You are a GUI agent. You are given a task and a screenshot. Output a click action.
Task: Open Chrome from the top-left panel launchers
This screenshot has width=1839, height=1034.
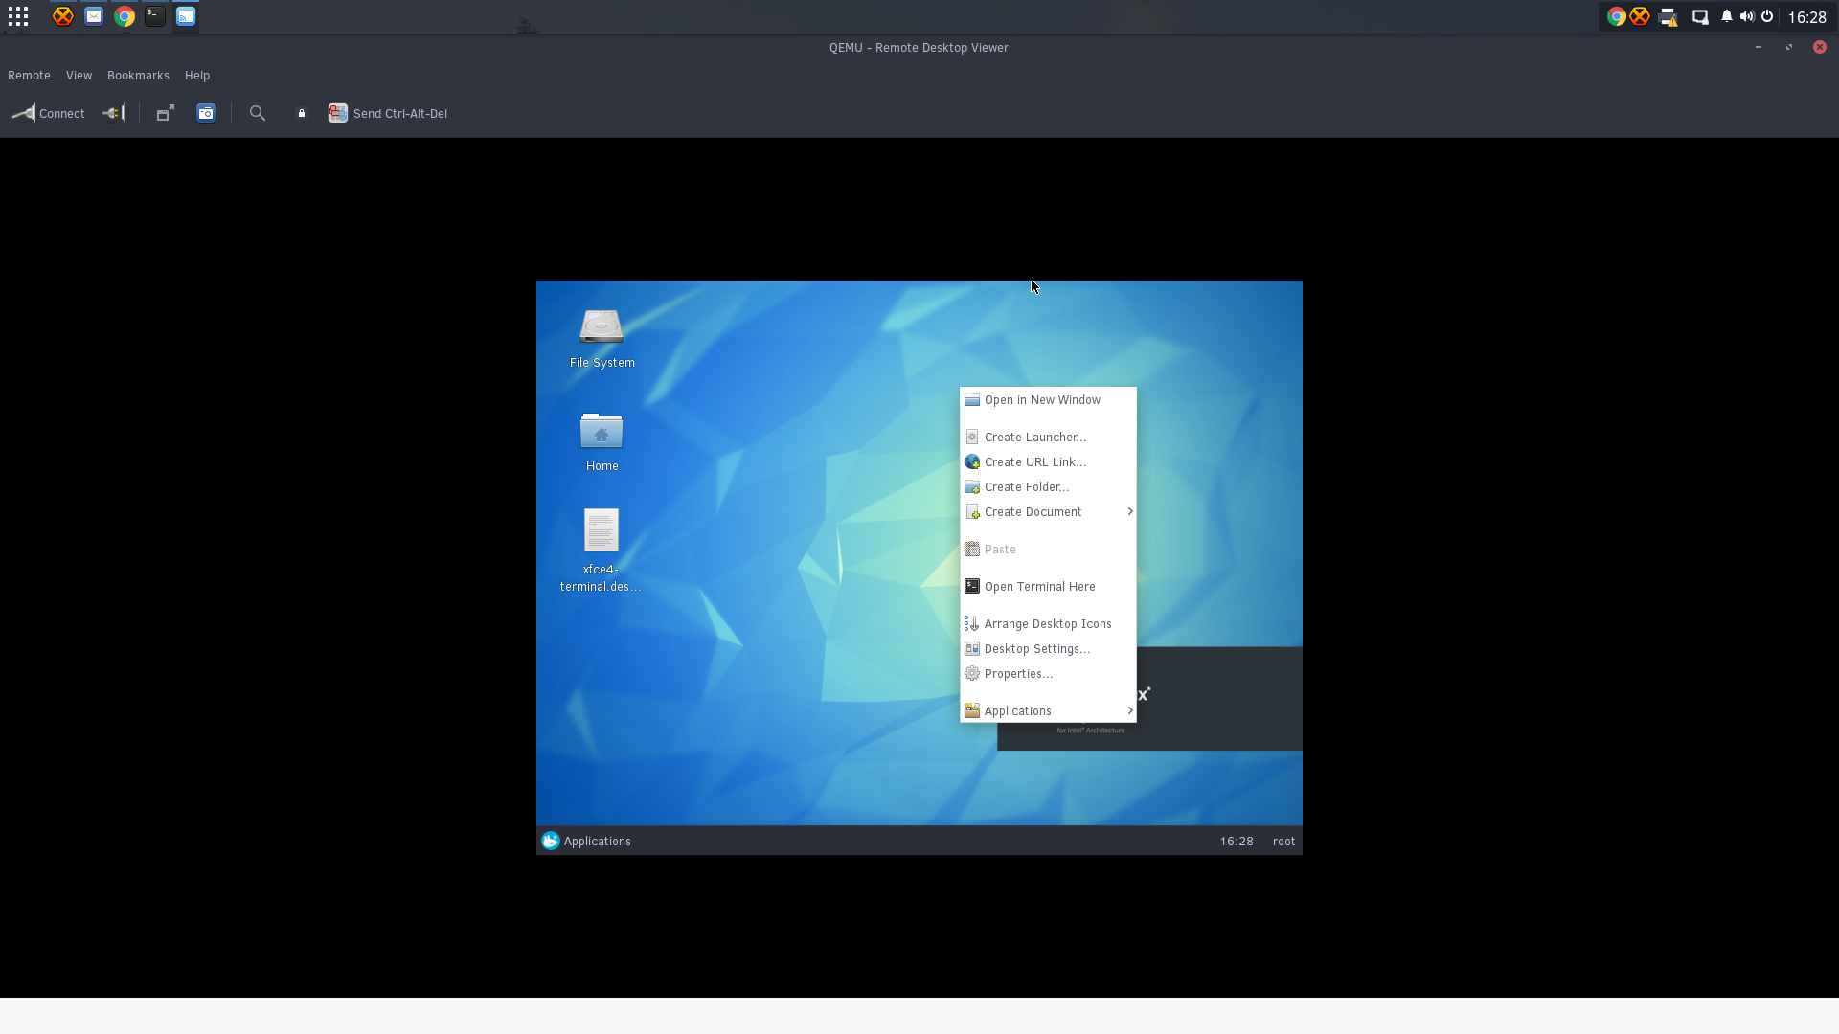coord(125,16)
